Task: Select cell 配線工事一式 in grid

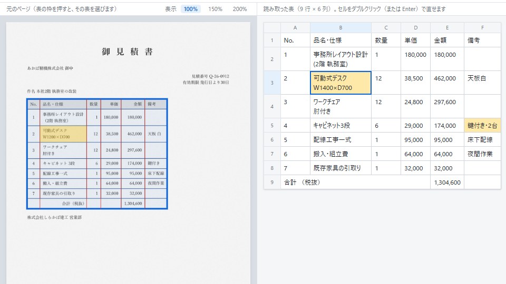Action: point(341,139)
